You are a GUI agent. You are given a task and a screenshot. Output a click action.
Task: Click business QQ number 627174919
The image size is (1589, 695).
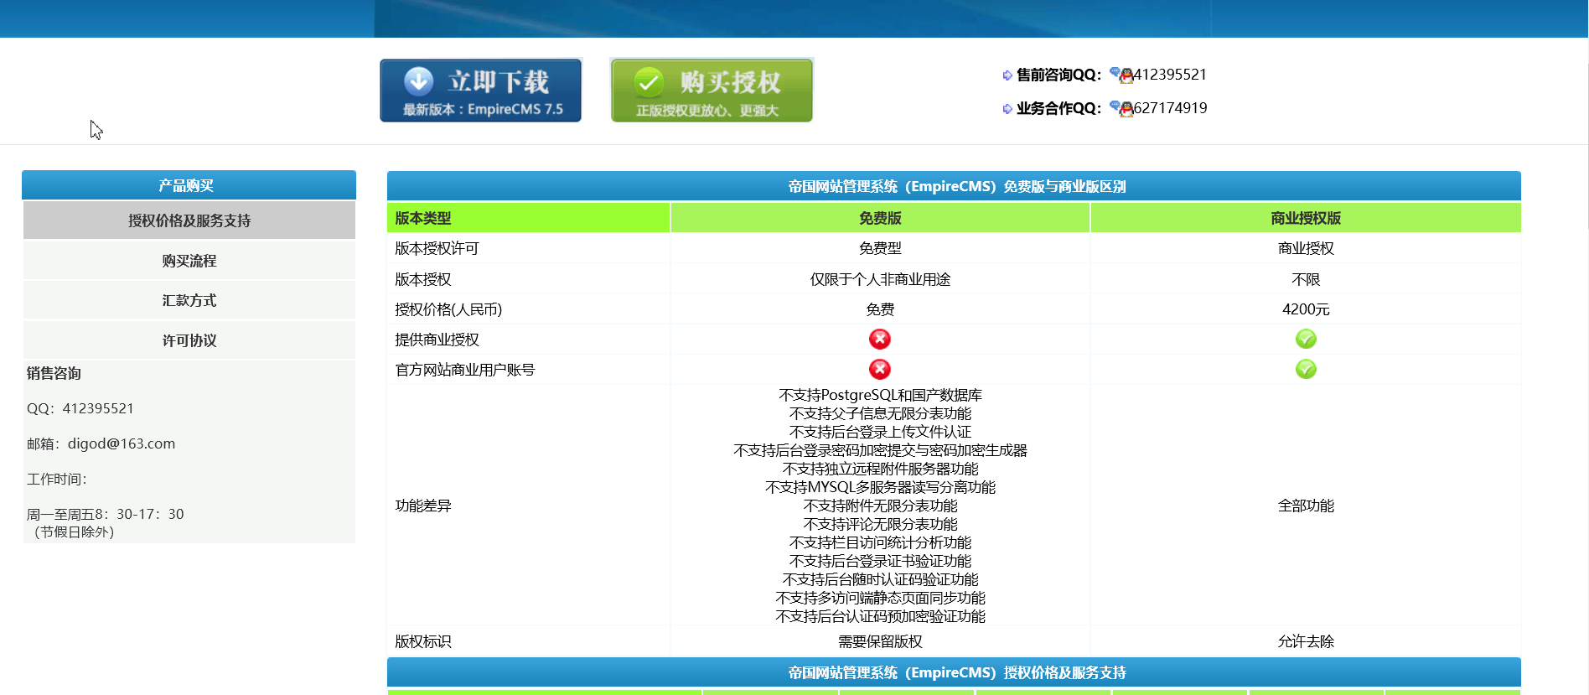point(1170,108)
